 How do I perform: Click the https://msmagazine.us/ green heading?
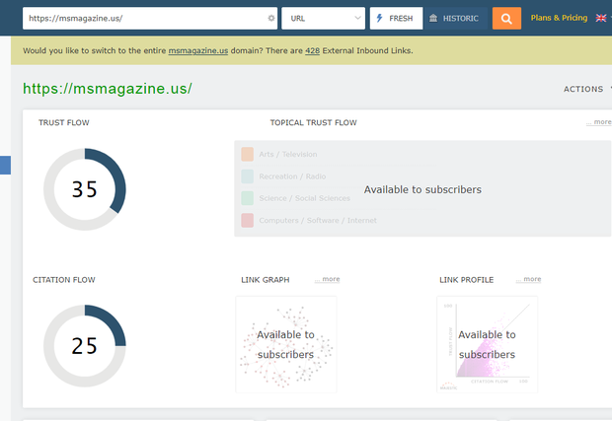pyautogui.click(x=108, y=89)
